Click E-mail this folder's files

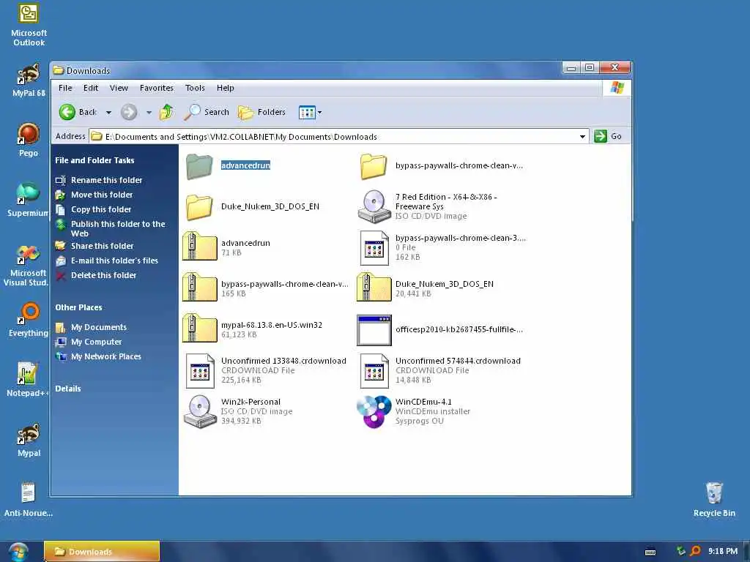[x=114, y=261]
